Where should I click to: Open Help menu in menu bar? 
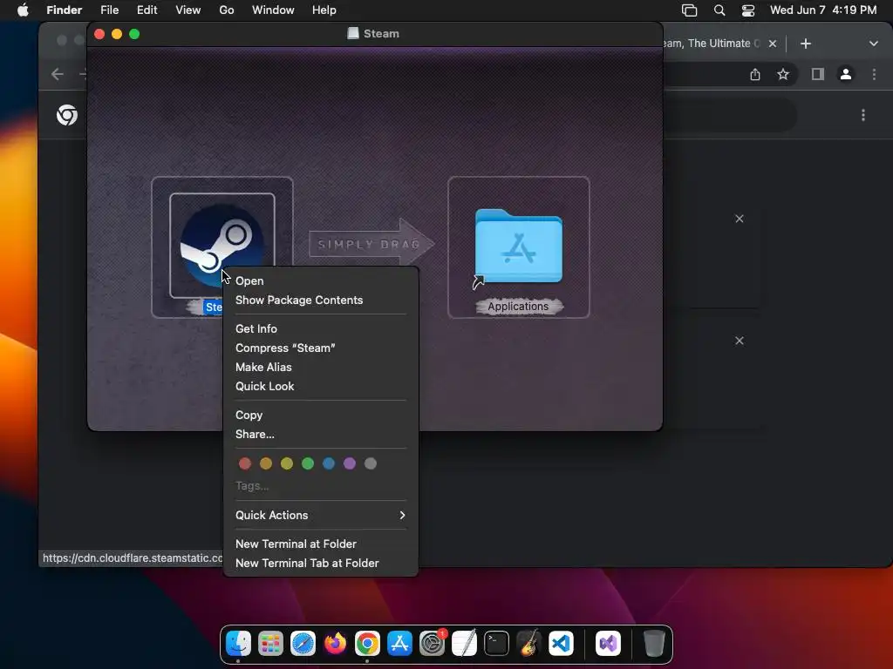tap(324, 10)
